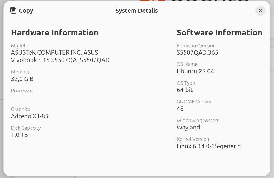Select the 1,0 TB disk value

pyautogui.click(x=19, y=135)
